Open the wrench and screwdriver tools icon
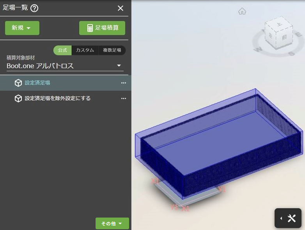Image resolution: width=305 pixels, height=230 pixels. point(292,218)
